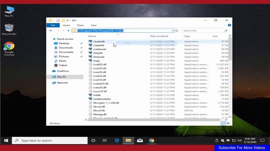Open Pictures in navigation pane
Viewport: 270px width, 151px height.
64,57
